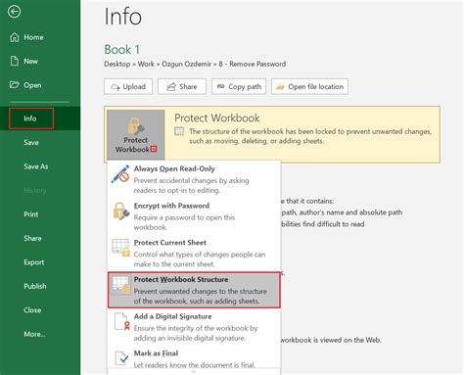Choose Always Open Read-Only option
Image resolution: width=464 pixels, height=375 pixels.
[194, 179]
